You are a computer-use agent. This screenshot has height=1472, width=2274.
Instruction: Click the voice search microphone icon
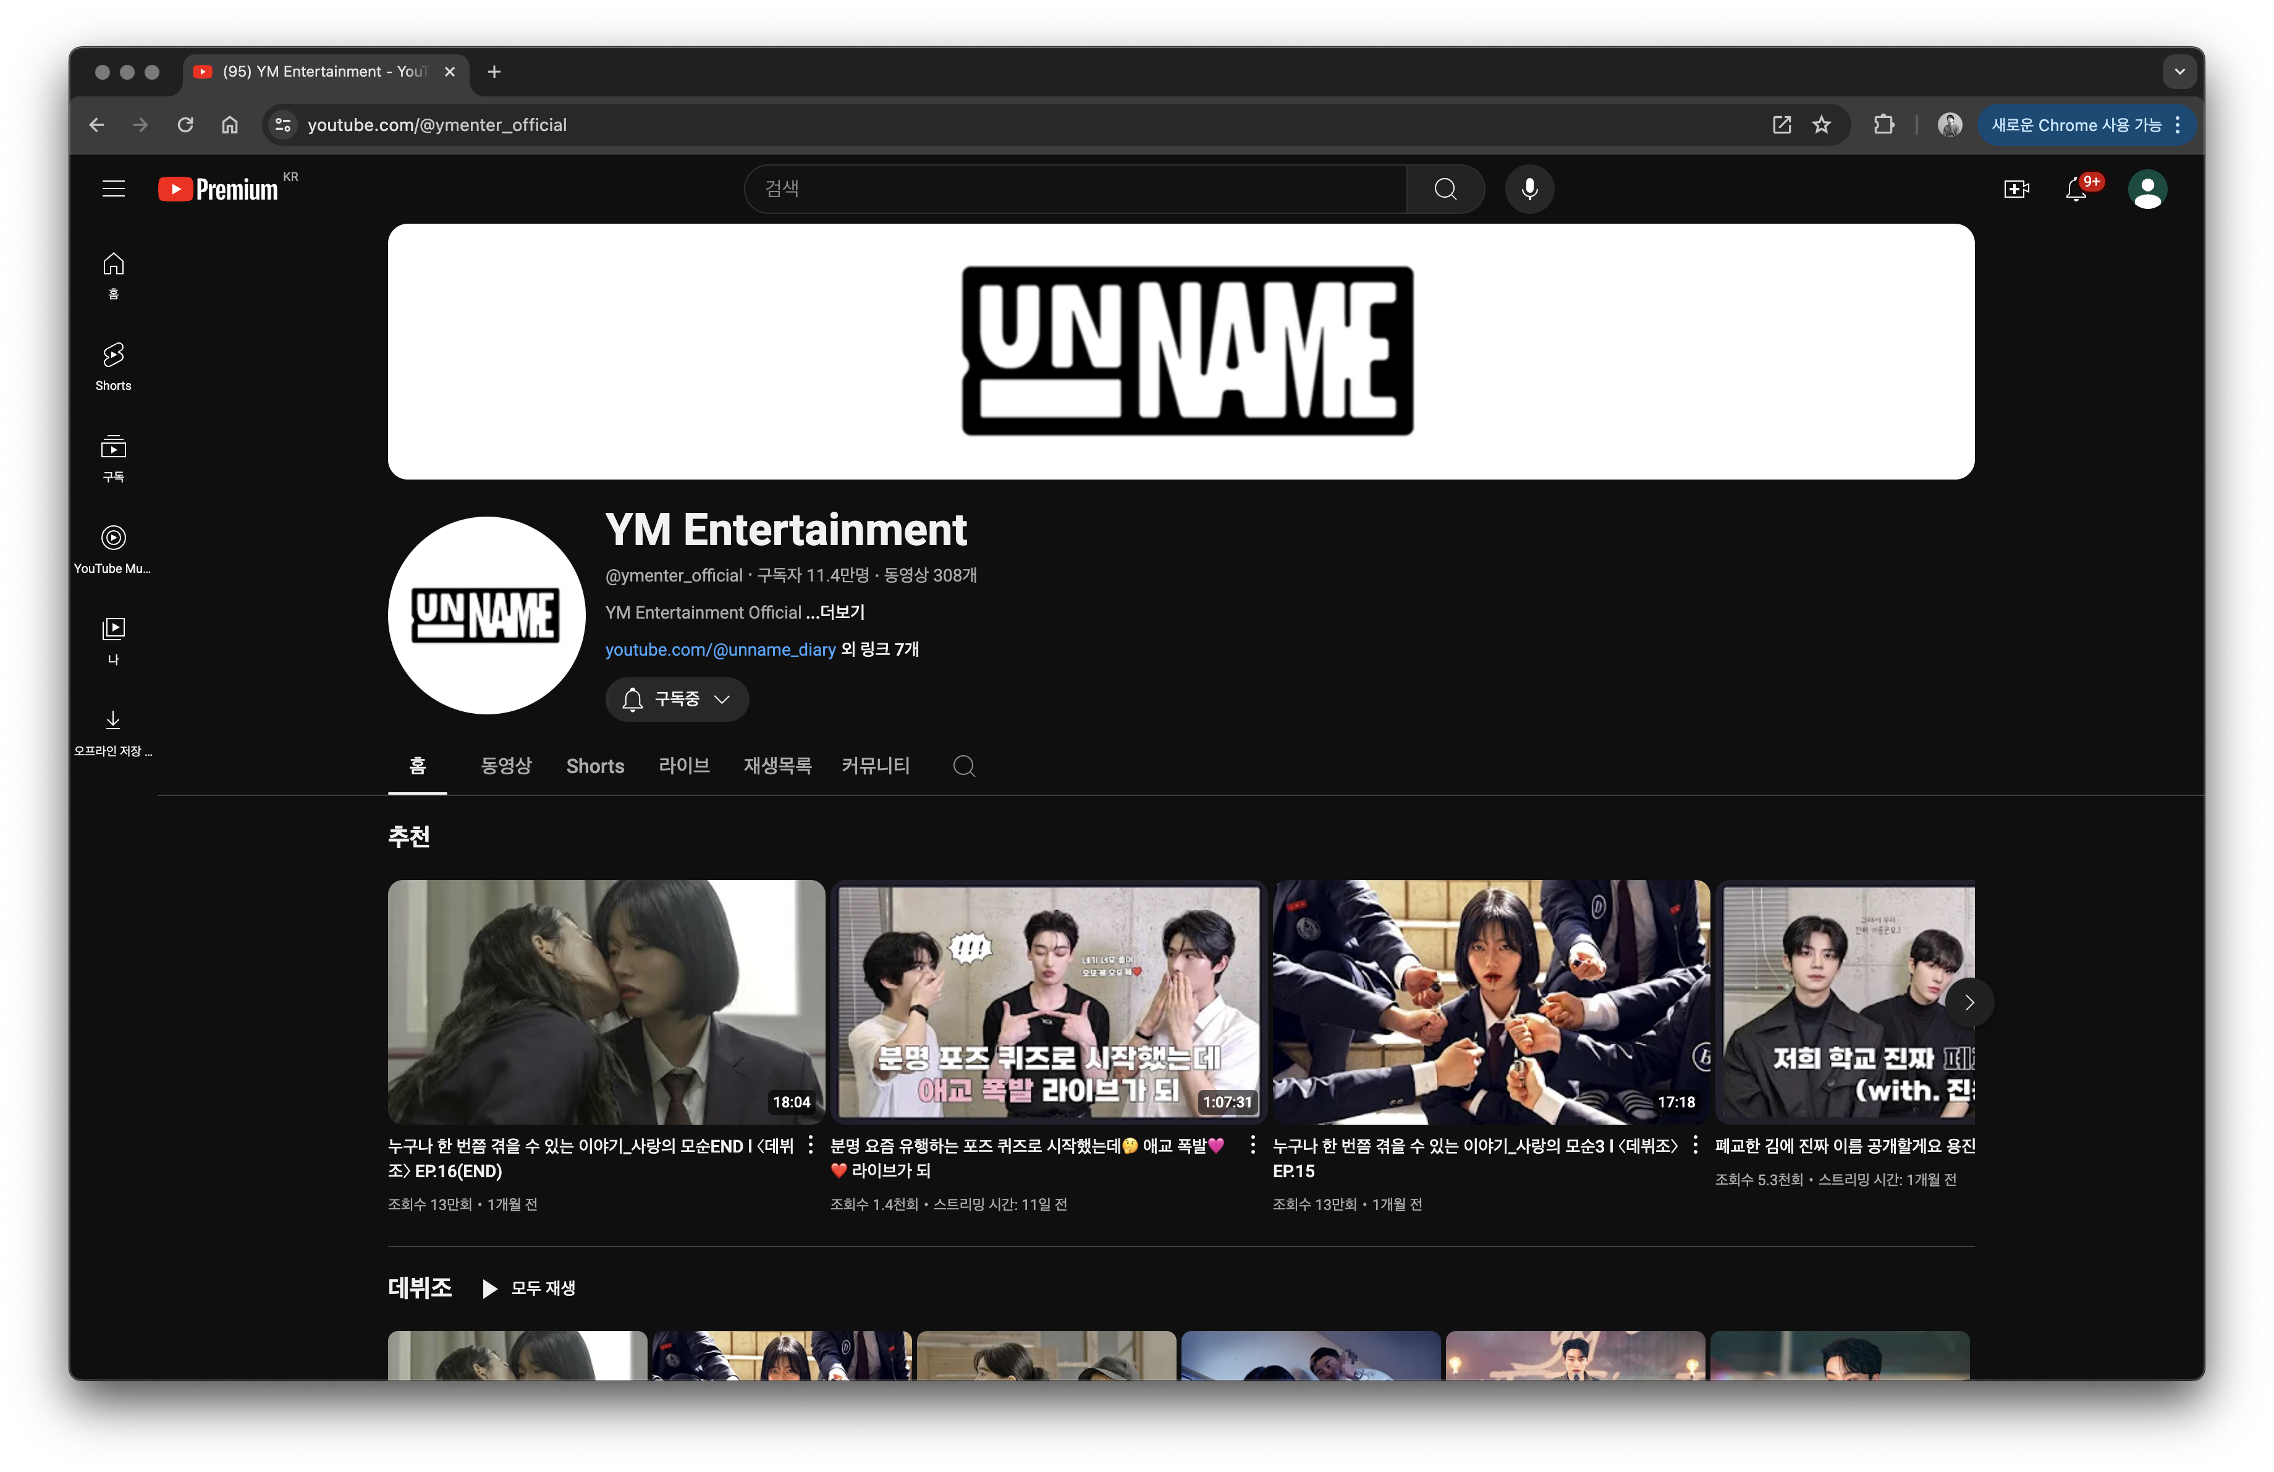pyautogui.click(x=1529, y=189)
